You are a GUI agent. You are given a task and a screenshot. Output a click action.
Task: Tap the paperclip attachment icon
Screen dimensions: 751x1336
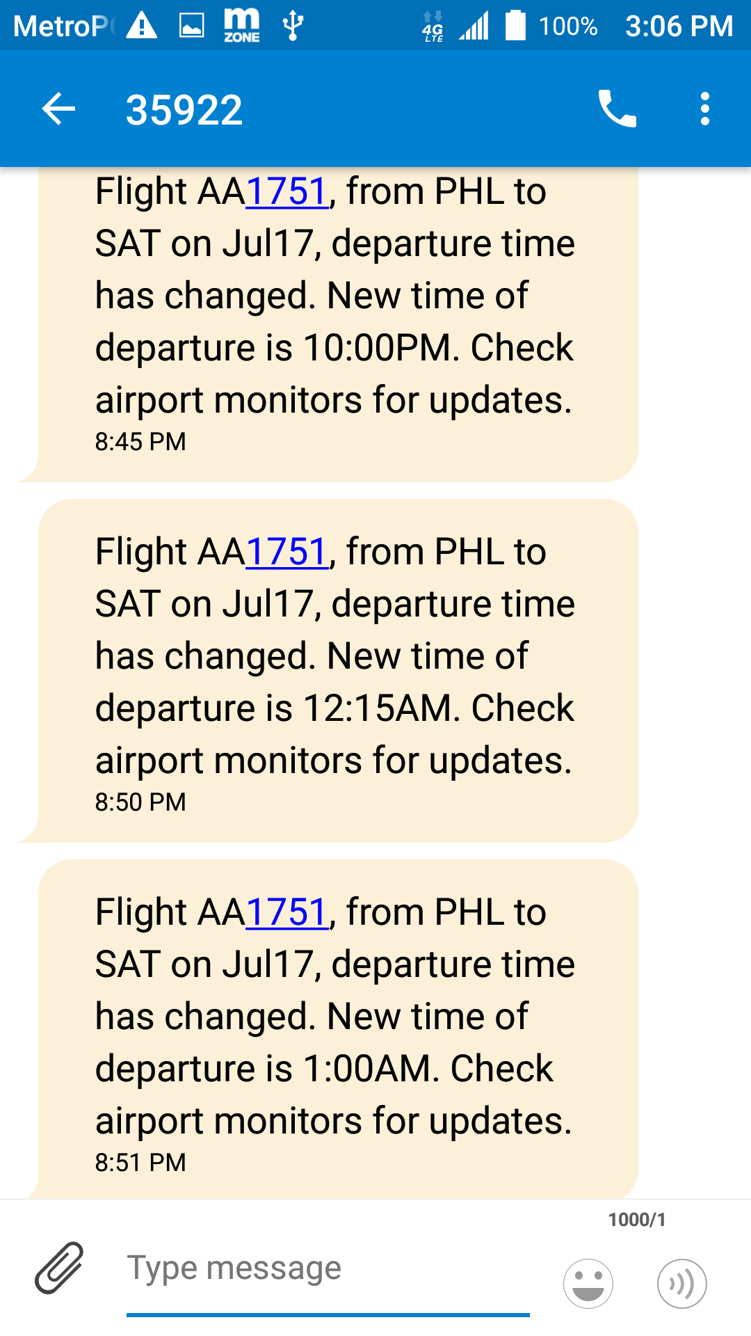click(59, 1268)
